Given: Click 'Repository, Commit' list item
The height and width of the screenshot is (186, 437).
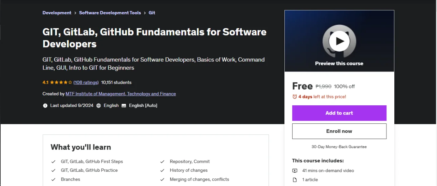Looking at the screenshot, I should click(x=190, y=161).
